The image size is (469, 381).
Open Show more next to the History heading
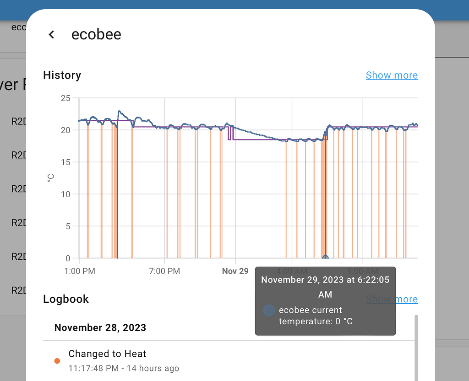(x=392, y=75)
